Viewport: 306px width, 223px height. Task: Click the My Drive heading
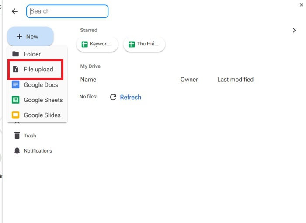point(90,66)
